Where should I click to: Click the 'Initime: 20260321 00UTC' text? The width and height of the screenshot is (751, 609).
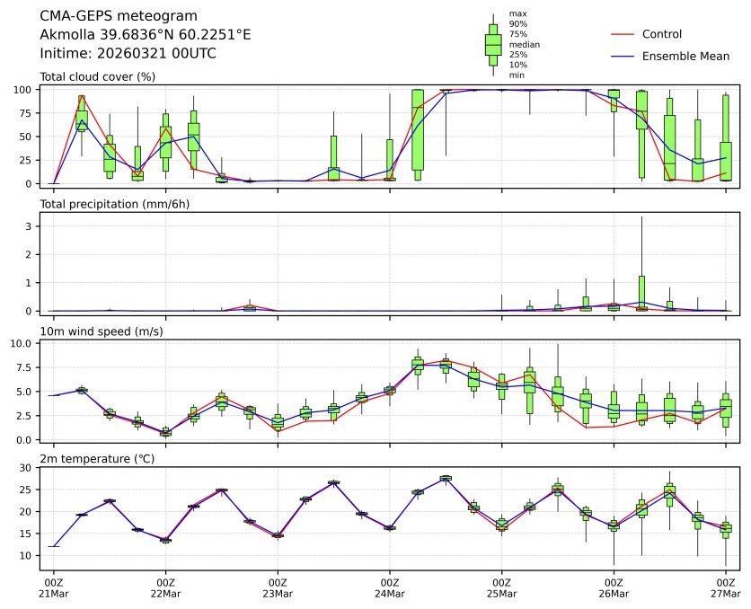coord(128,54)
